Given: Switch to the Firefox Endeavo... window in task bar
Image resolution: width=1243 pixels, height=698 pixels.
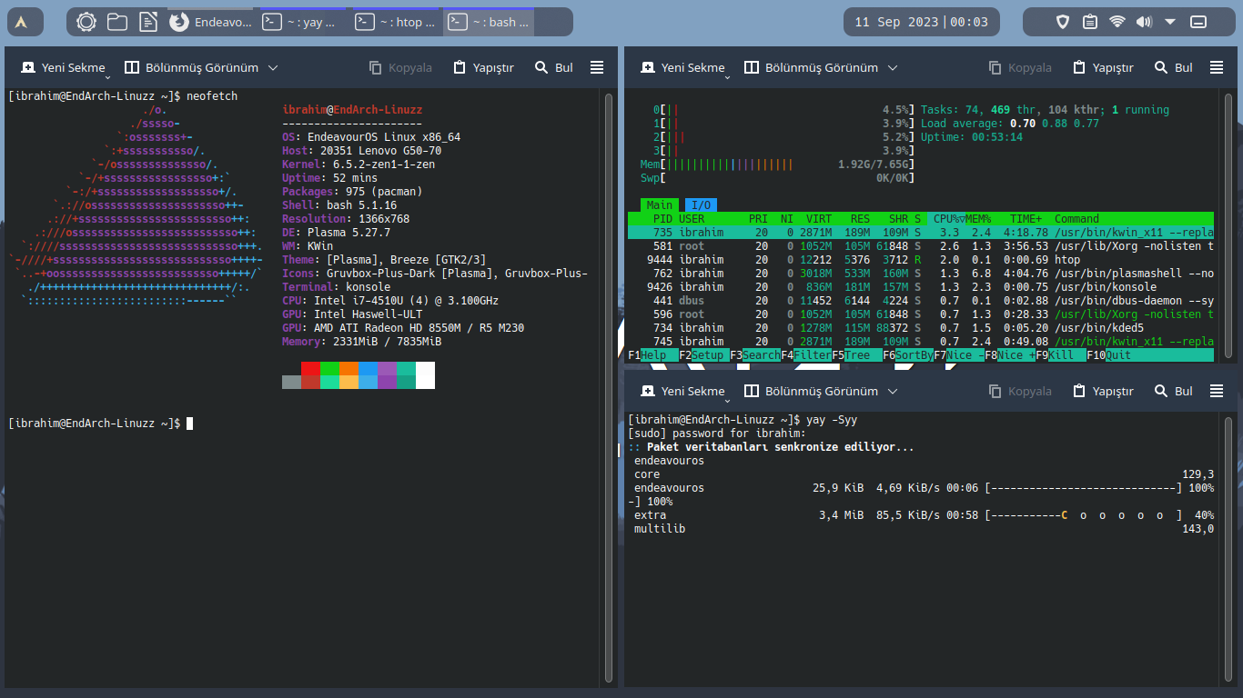Looking at the screenshot, I should click(212, 22).
